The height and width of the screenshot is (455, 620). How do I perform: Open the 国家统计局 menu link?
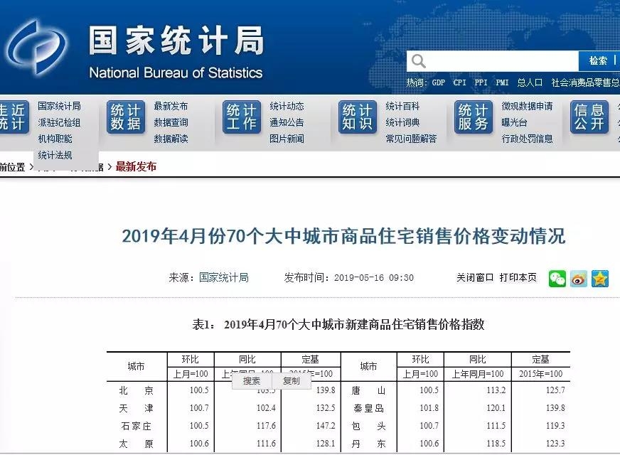point(59,106)
